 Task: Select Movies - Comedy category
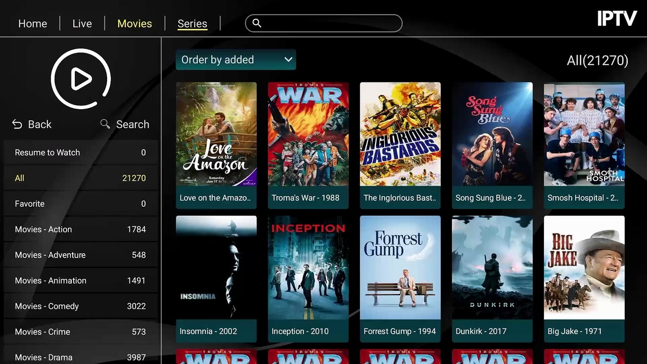coord(80,306)
